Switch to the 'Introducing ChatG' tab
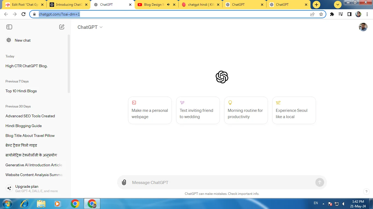 pos(68,5)
